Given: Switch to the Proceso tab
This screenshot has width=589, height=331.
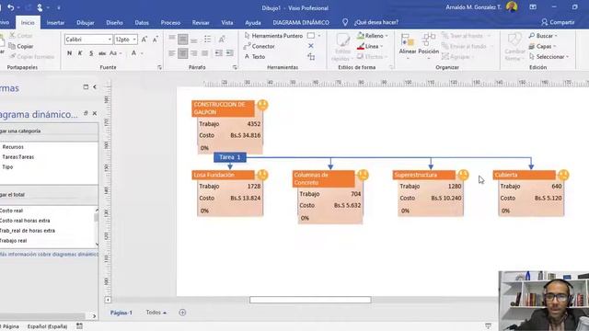Looking at the screenshot, I should 170,22.
